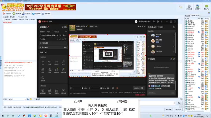Switch to 场景二 scene tab

click(x=49, y=31)
